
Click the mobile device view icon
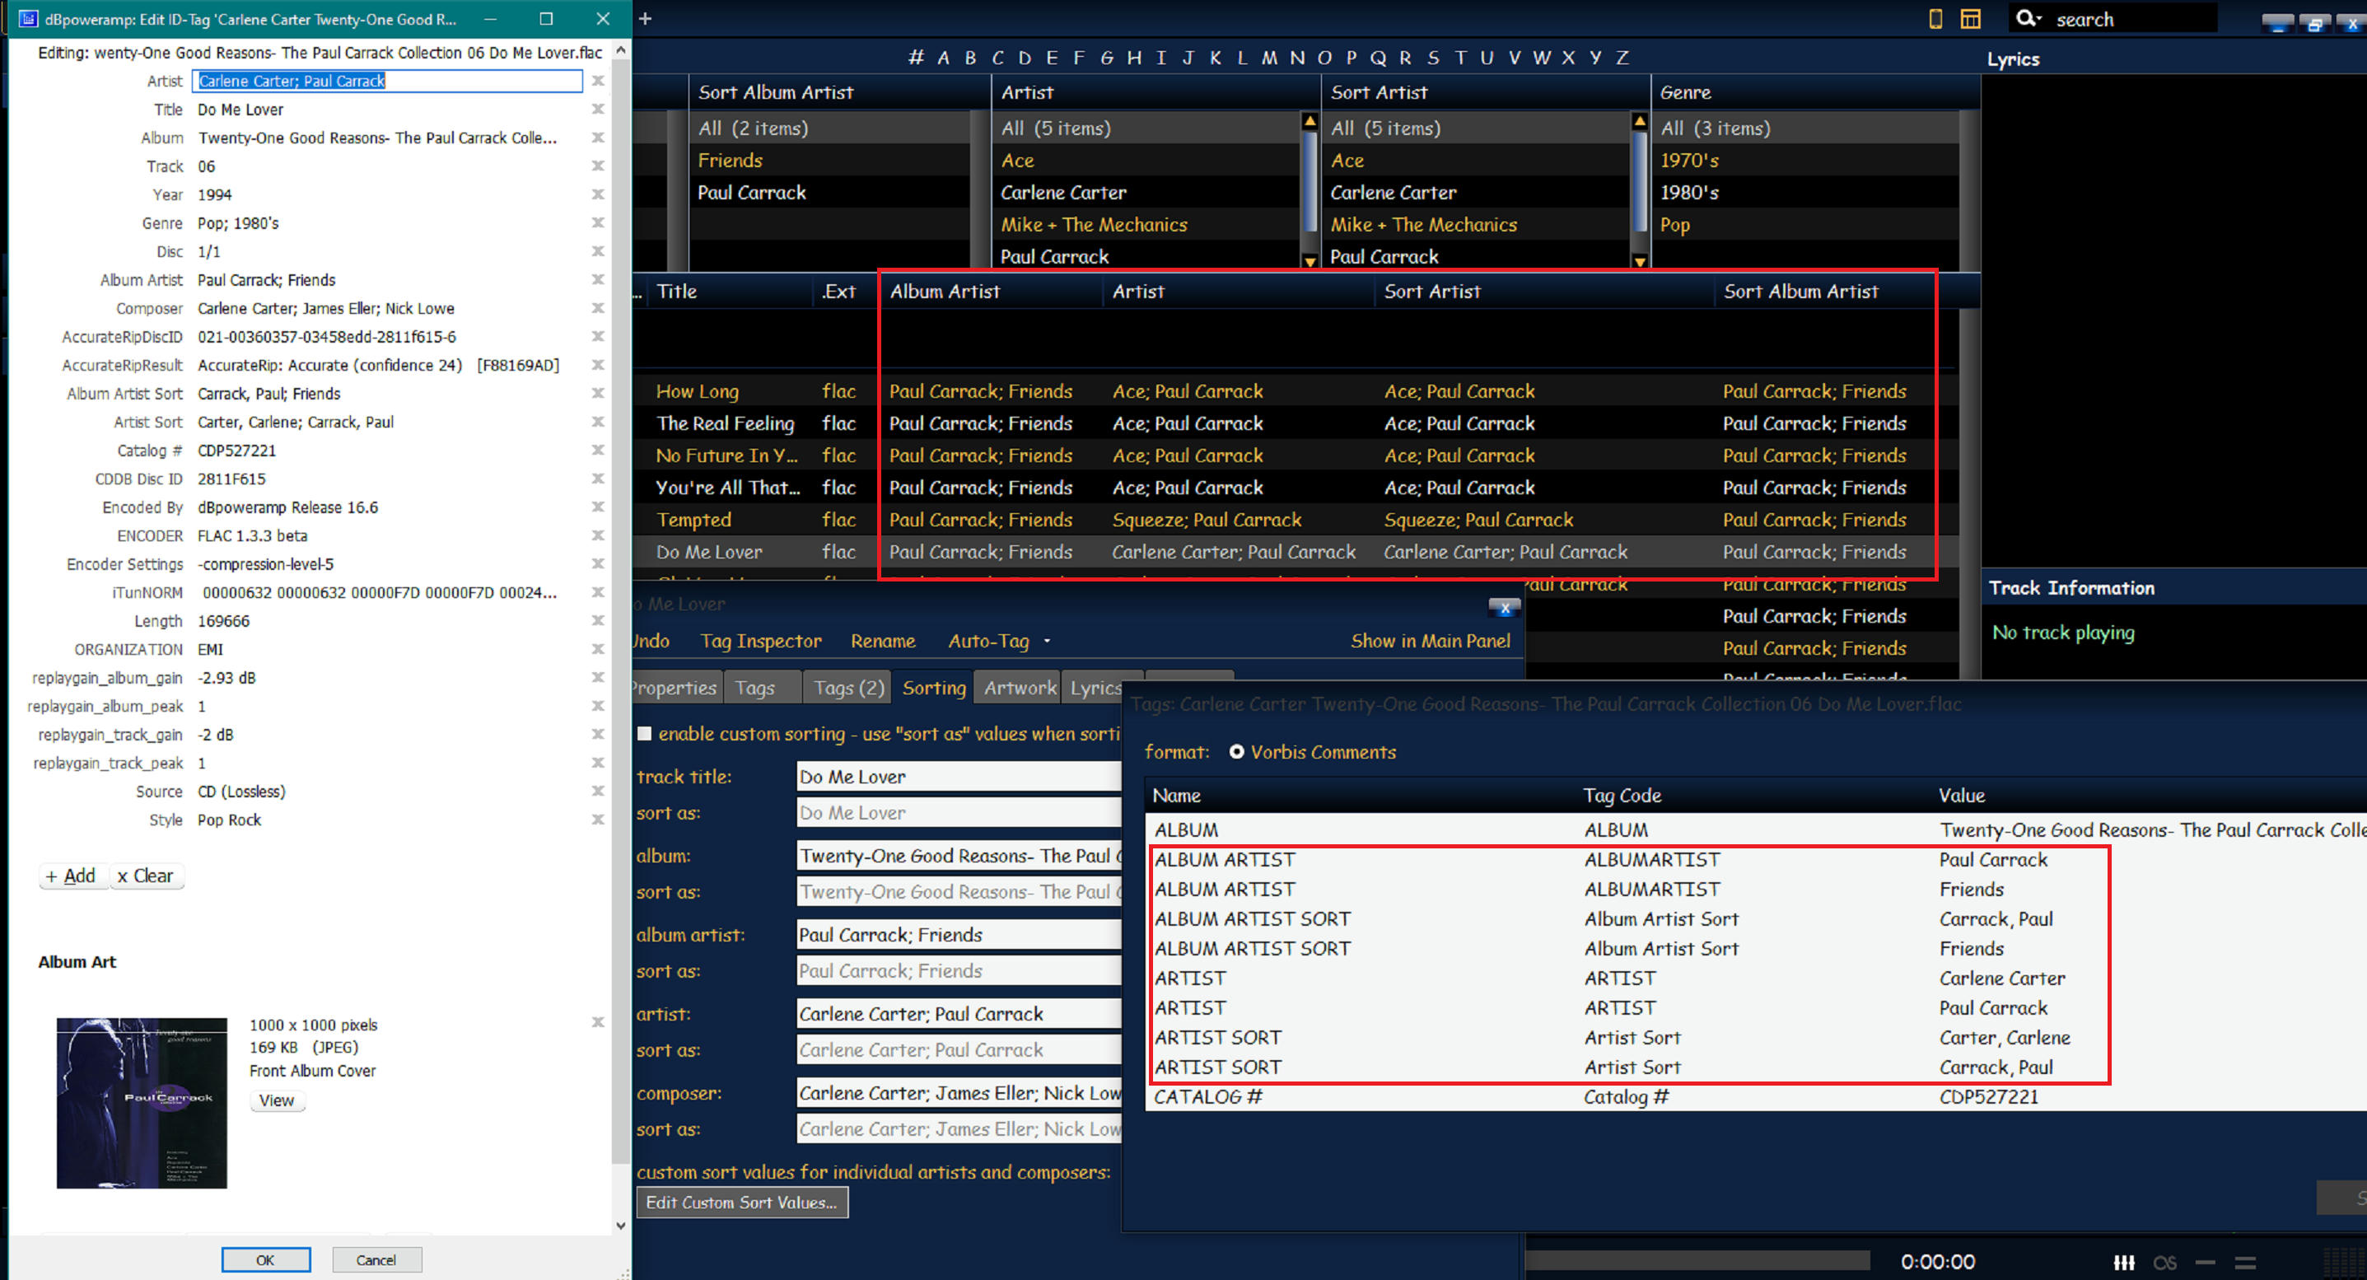(x=1935, y=19)
